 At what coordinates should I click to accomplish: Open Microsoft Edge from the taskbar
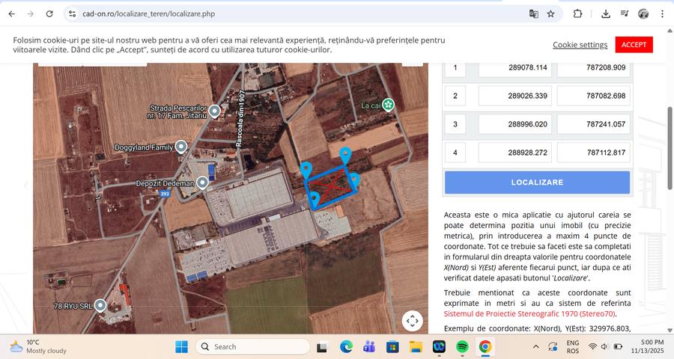click(x=346, y=346)
